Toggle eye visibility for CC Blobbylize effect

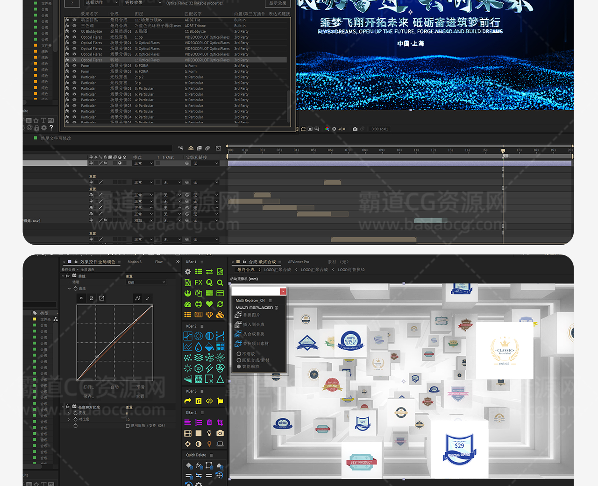point(74,31)
